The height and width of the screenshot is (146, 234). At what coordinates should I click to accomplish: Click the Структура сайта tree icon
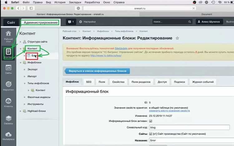pos(25,42)
